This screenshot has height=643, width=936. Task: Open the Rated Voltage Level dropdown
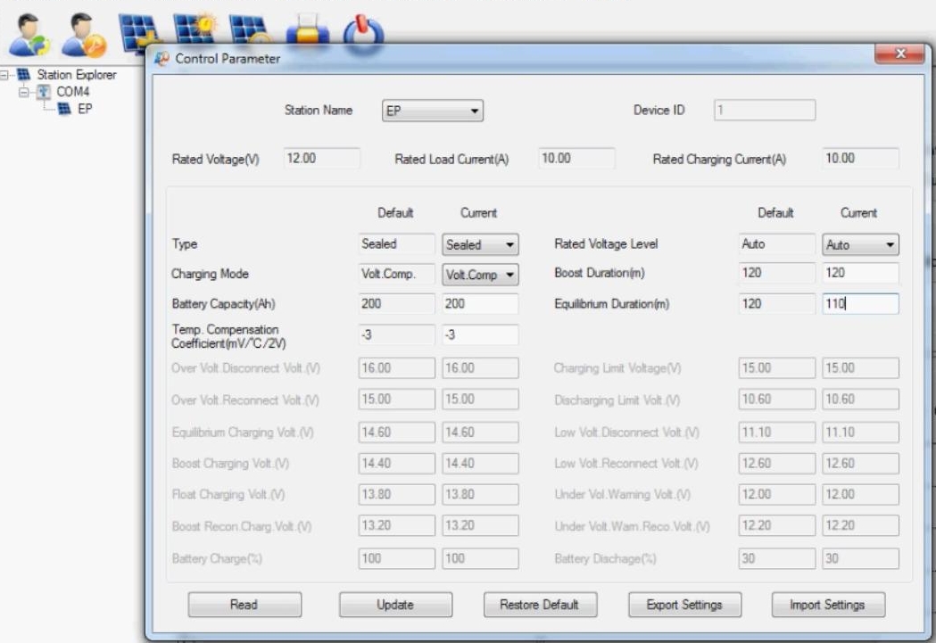pos(859,244)
